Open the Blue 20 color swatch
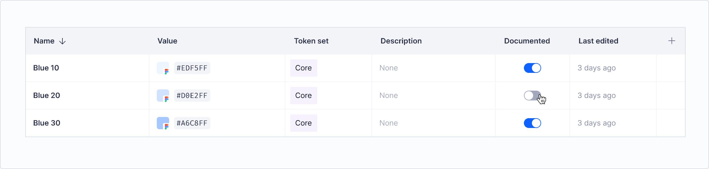The width and height of the screenshot is (709, 169). [163, 96]
